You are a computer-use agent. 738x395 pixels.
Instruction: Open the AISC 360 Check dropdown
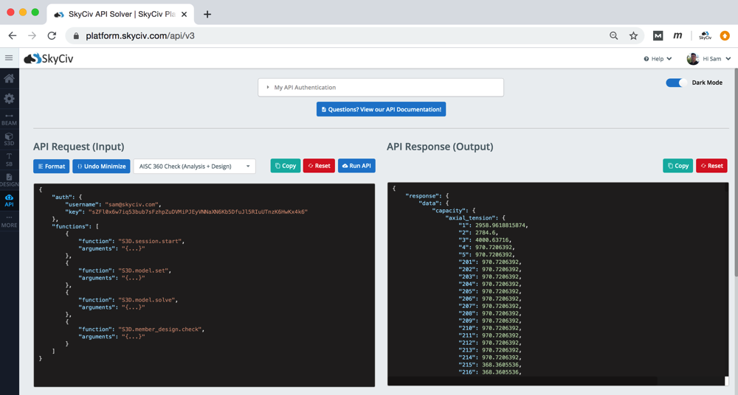(194, 166)
